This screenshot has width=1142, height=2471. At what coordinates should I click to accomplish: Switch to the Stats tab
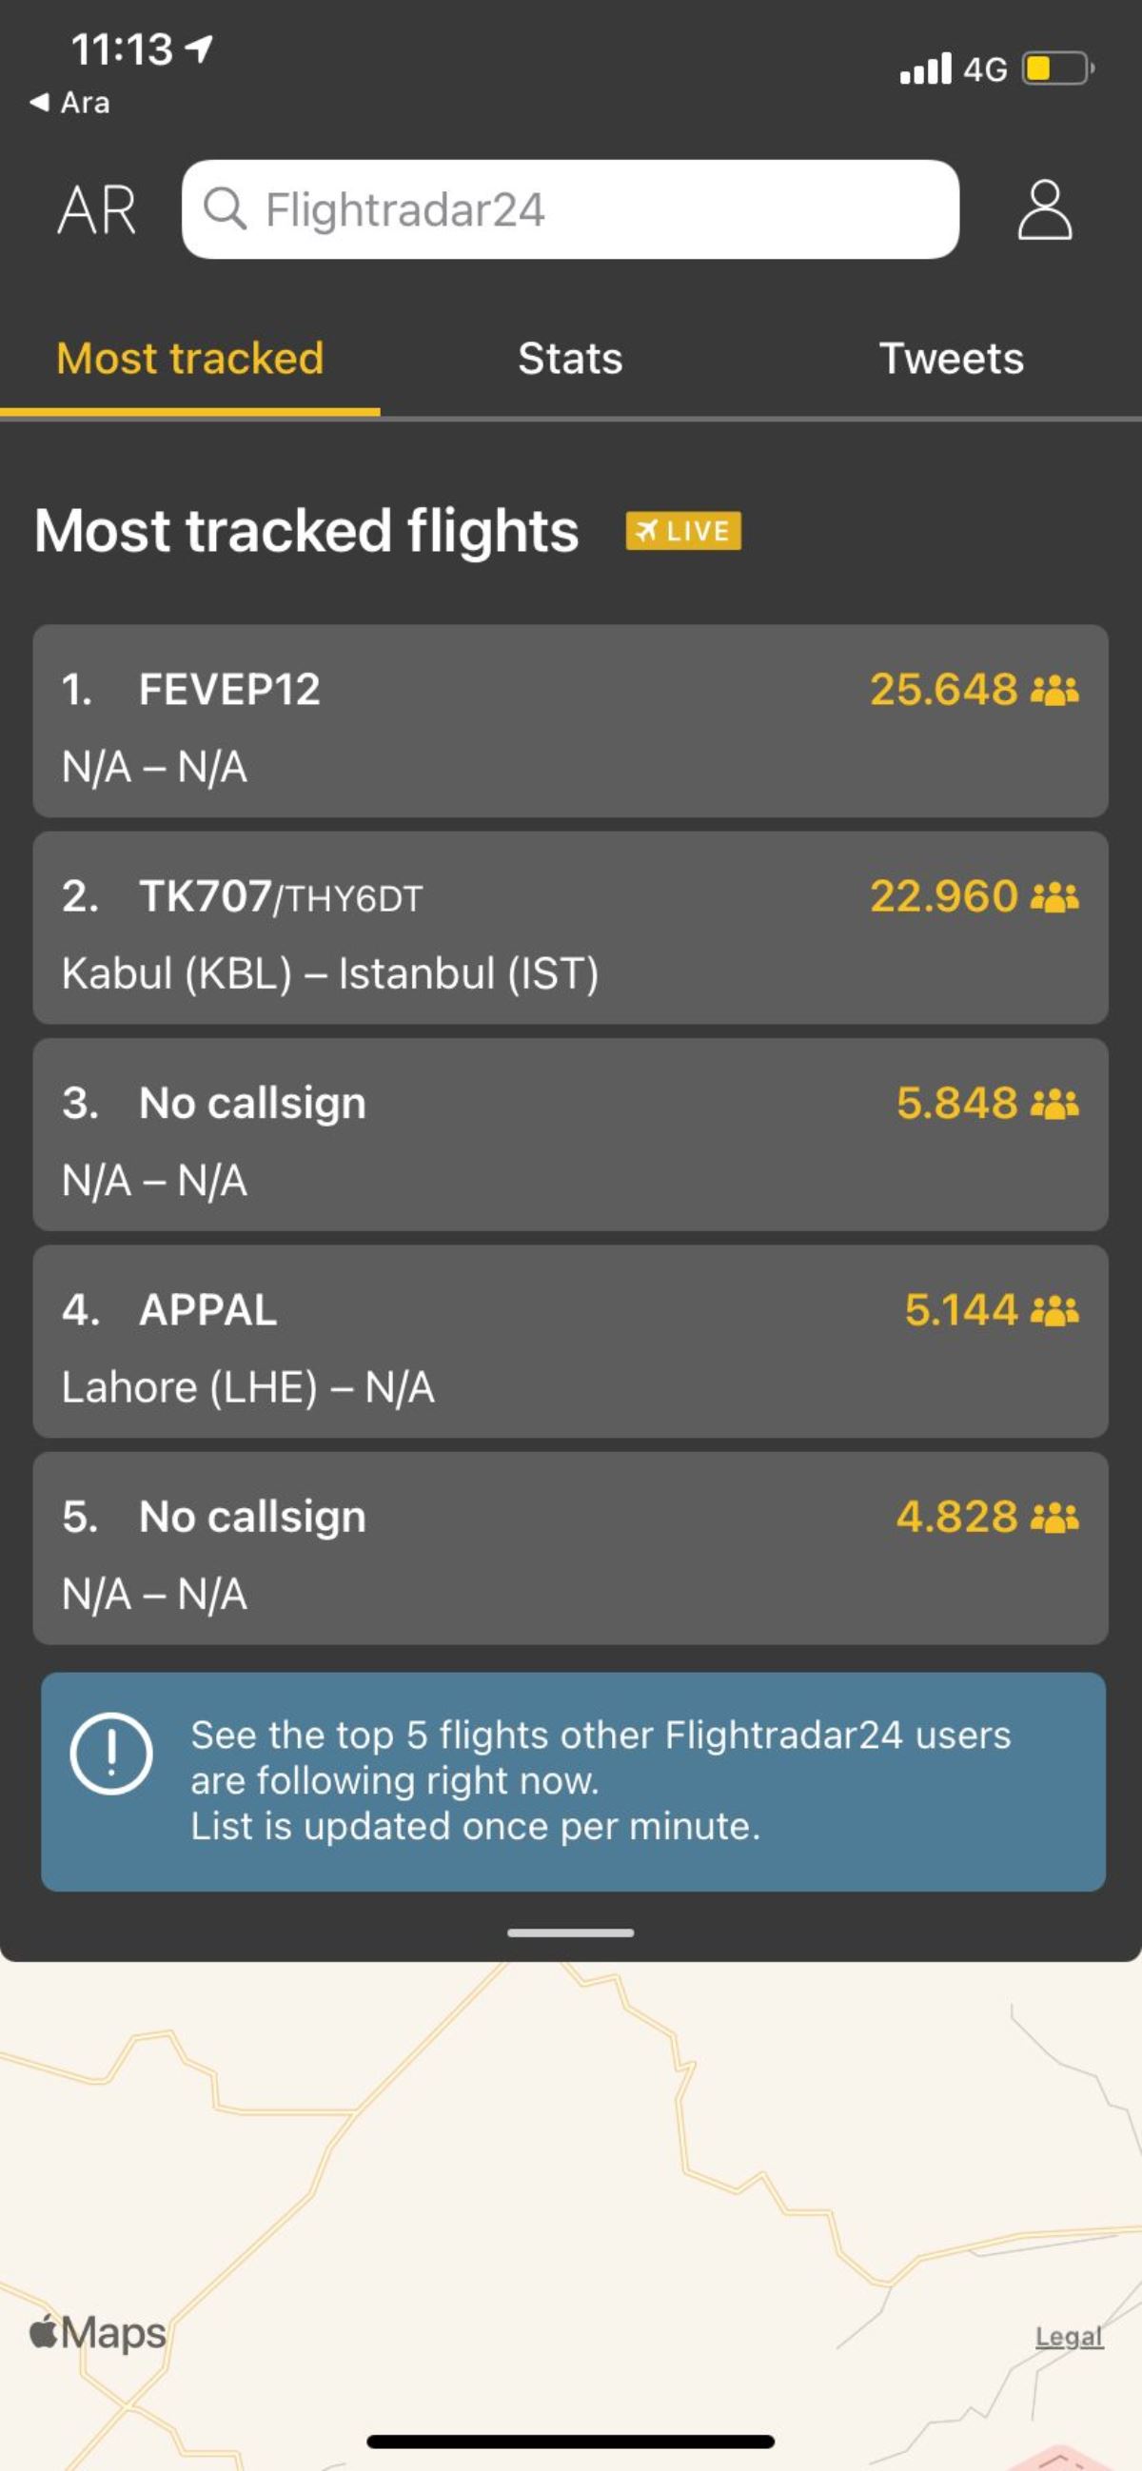(x=570, y=359)
